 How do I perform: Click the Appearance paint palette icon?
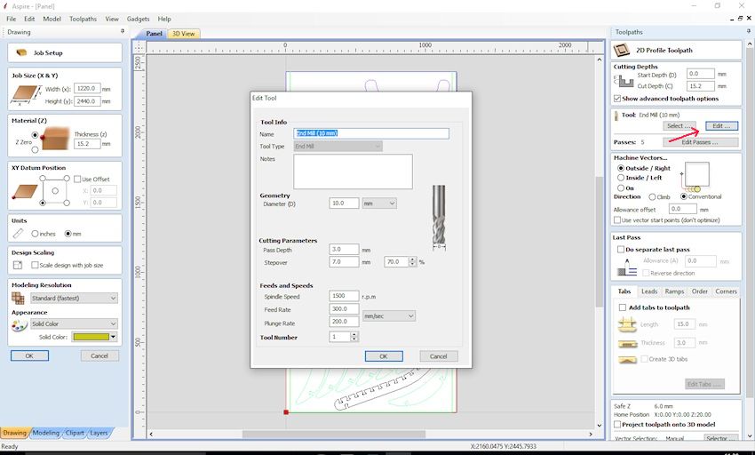[19, 326]
